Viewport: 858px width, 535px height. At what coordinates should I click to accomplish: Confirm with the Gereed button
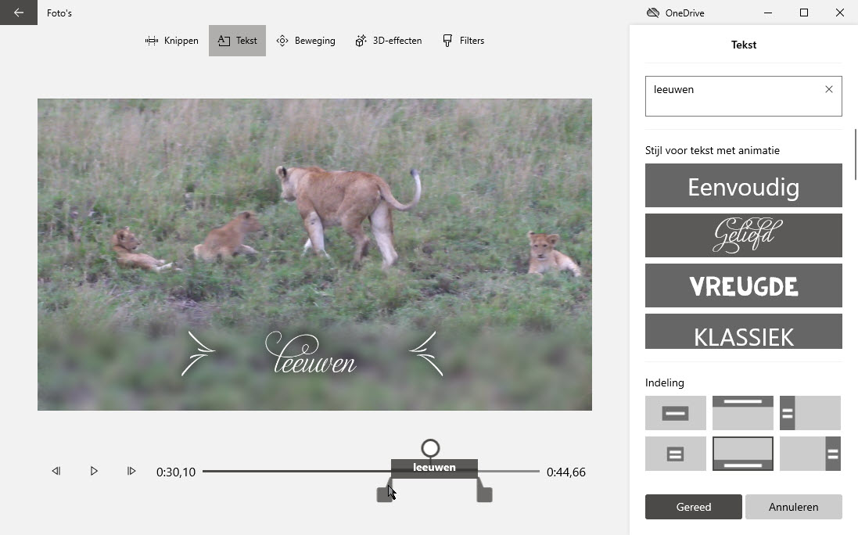click(694, 507)
